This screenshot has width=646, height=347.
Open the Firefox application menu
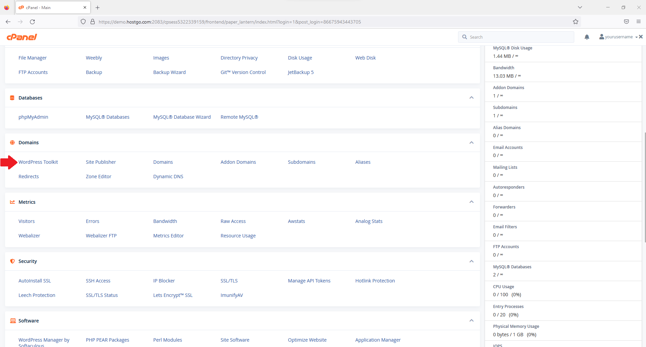638,22
